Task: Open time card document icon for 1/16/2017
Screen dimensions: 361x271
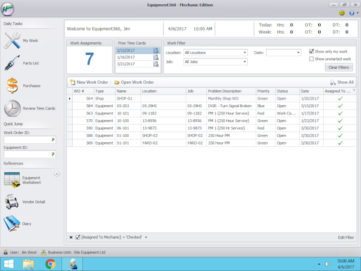Action: tap(156, 57)
